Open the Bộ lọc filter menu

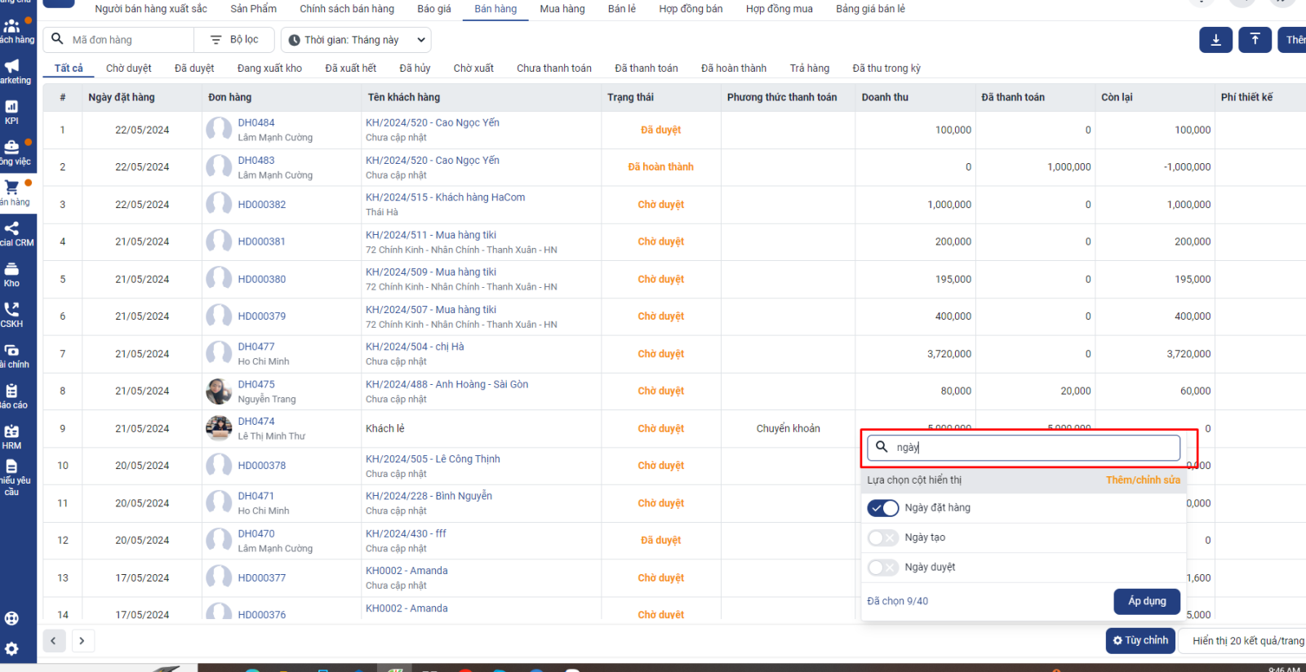point(234,40)
